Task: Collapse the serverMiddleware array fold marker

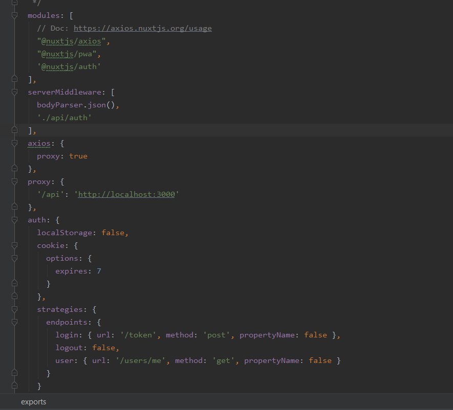Action: coord(14,92)
